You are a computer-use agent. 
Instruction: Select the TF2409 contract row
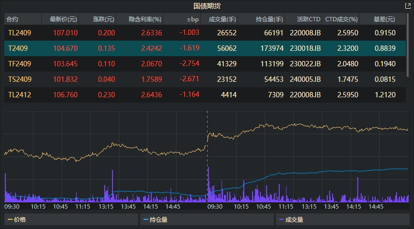click(19, 64)
